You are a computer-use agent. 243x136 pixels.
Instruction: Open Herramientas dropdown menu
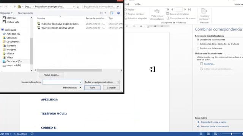[x=72, y=88]
